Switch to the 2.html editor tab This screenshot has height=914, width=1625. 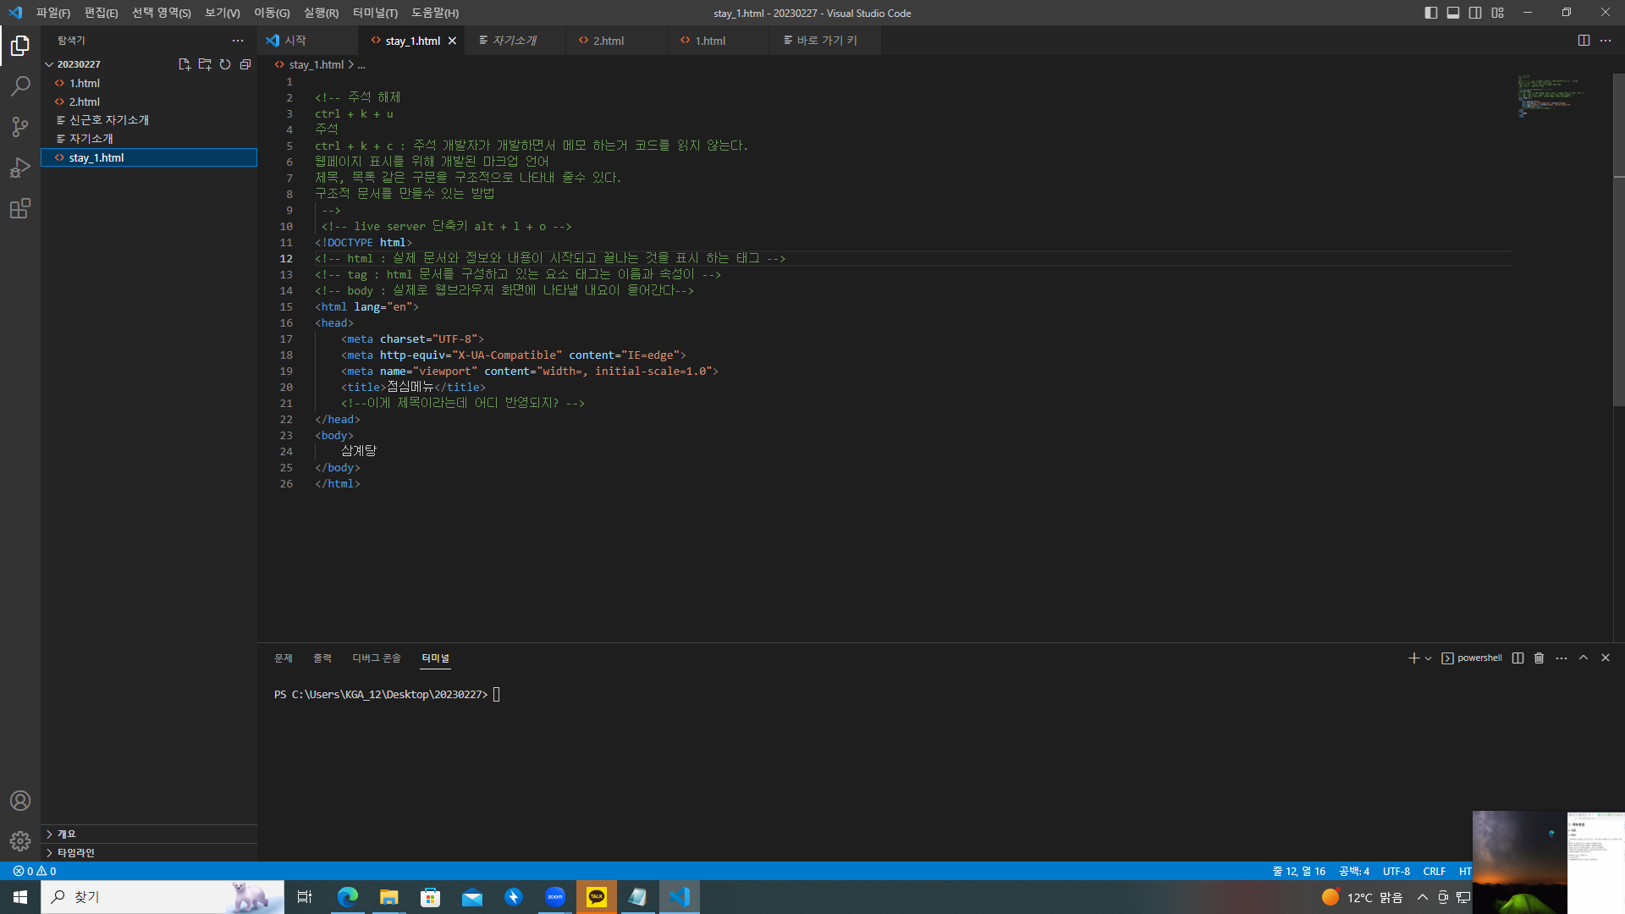pos(608,41)
